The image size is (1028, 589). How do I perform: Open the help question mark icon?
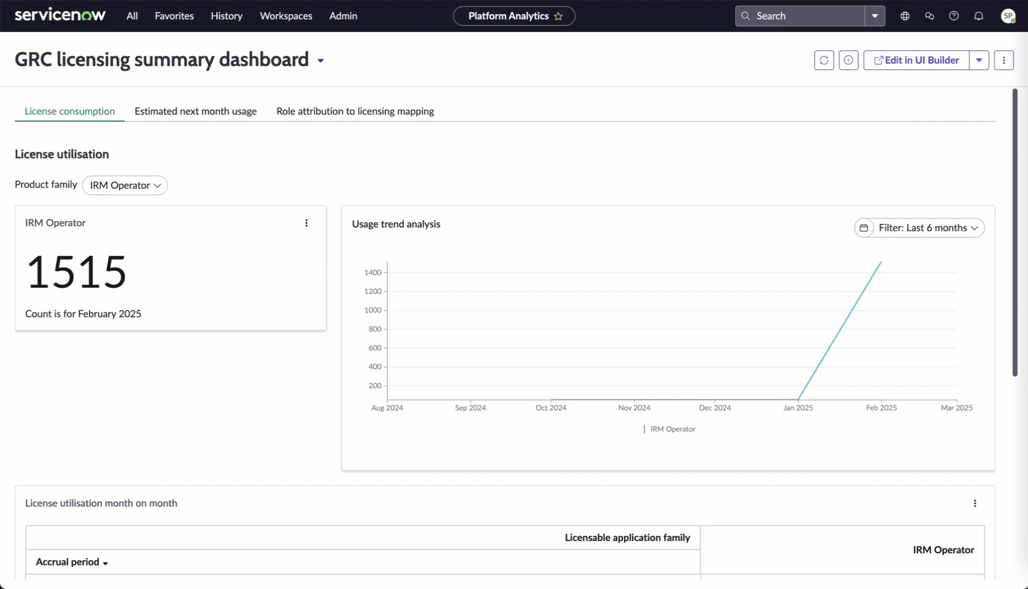pyautogui.click(x=954, y=16)
